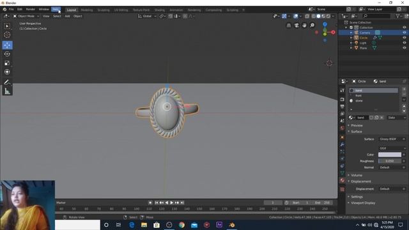Switch to the UV Editing workspace tab

tap(121, 10)
